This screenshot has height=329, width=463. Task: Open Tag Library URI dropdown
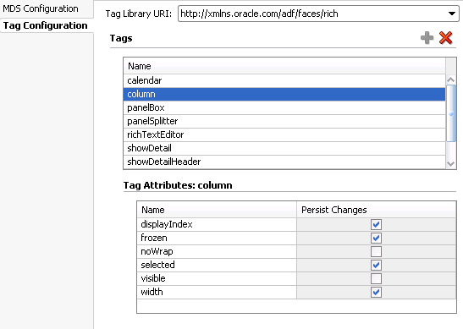coord(451,14)
